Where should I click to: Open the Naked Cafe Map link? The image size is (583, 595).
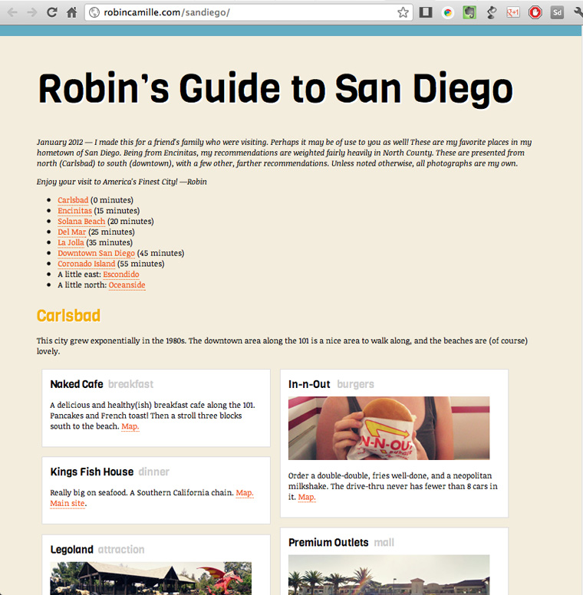tap(130, 426)
